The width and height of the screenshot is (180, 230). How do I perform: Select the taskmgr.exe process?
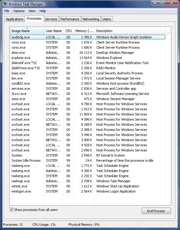pyautogui.click(x=88, y=181)
